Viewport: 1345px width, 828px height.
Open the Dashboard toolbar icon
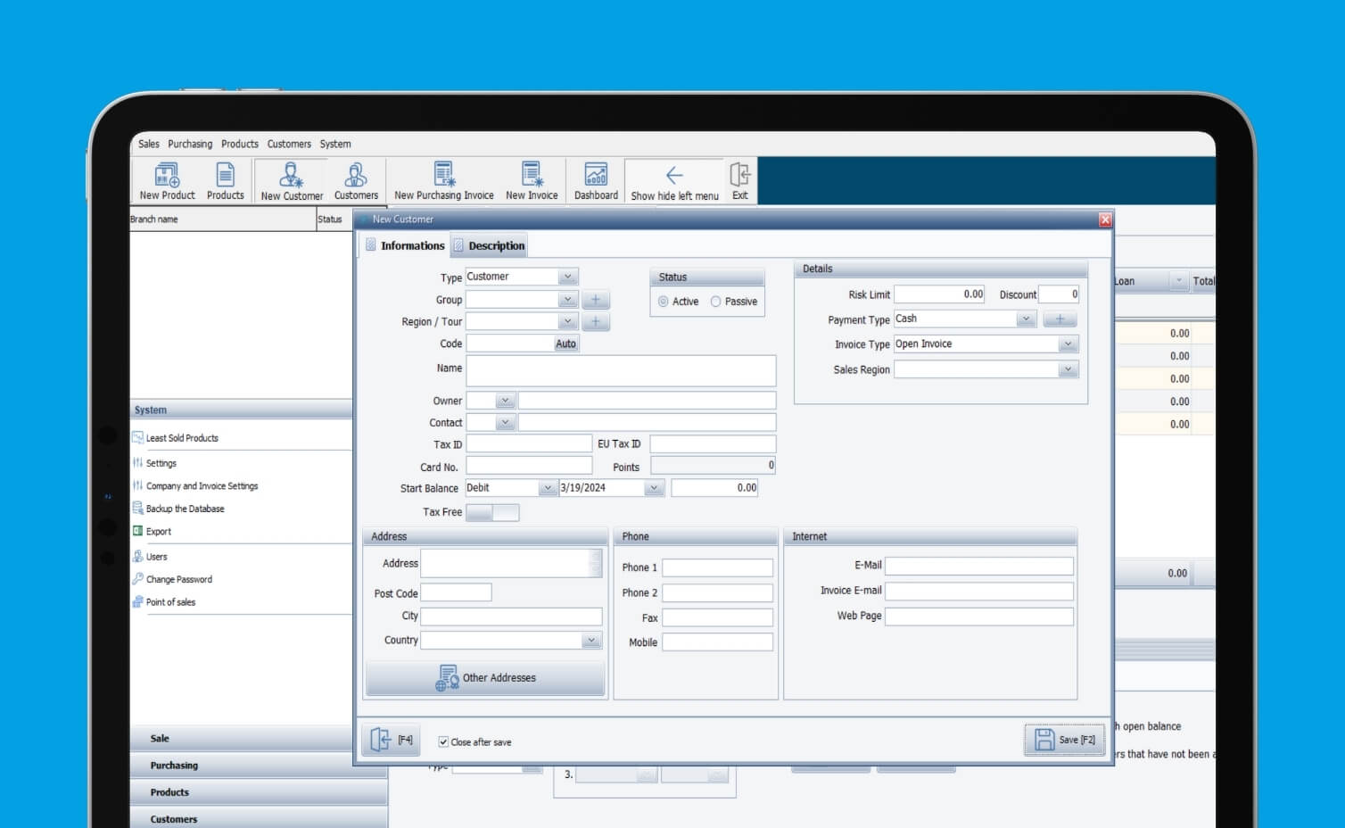click(x=596, y=181)
